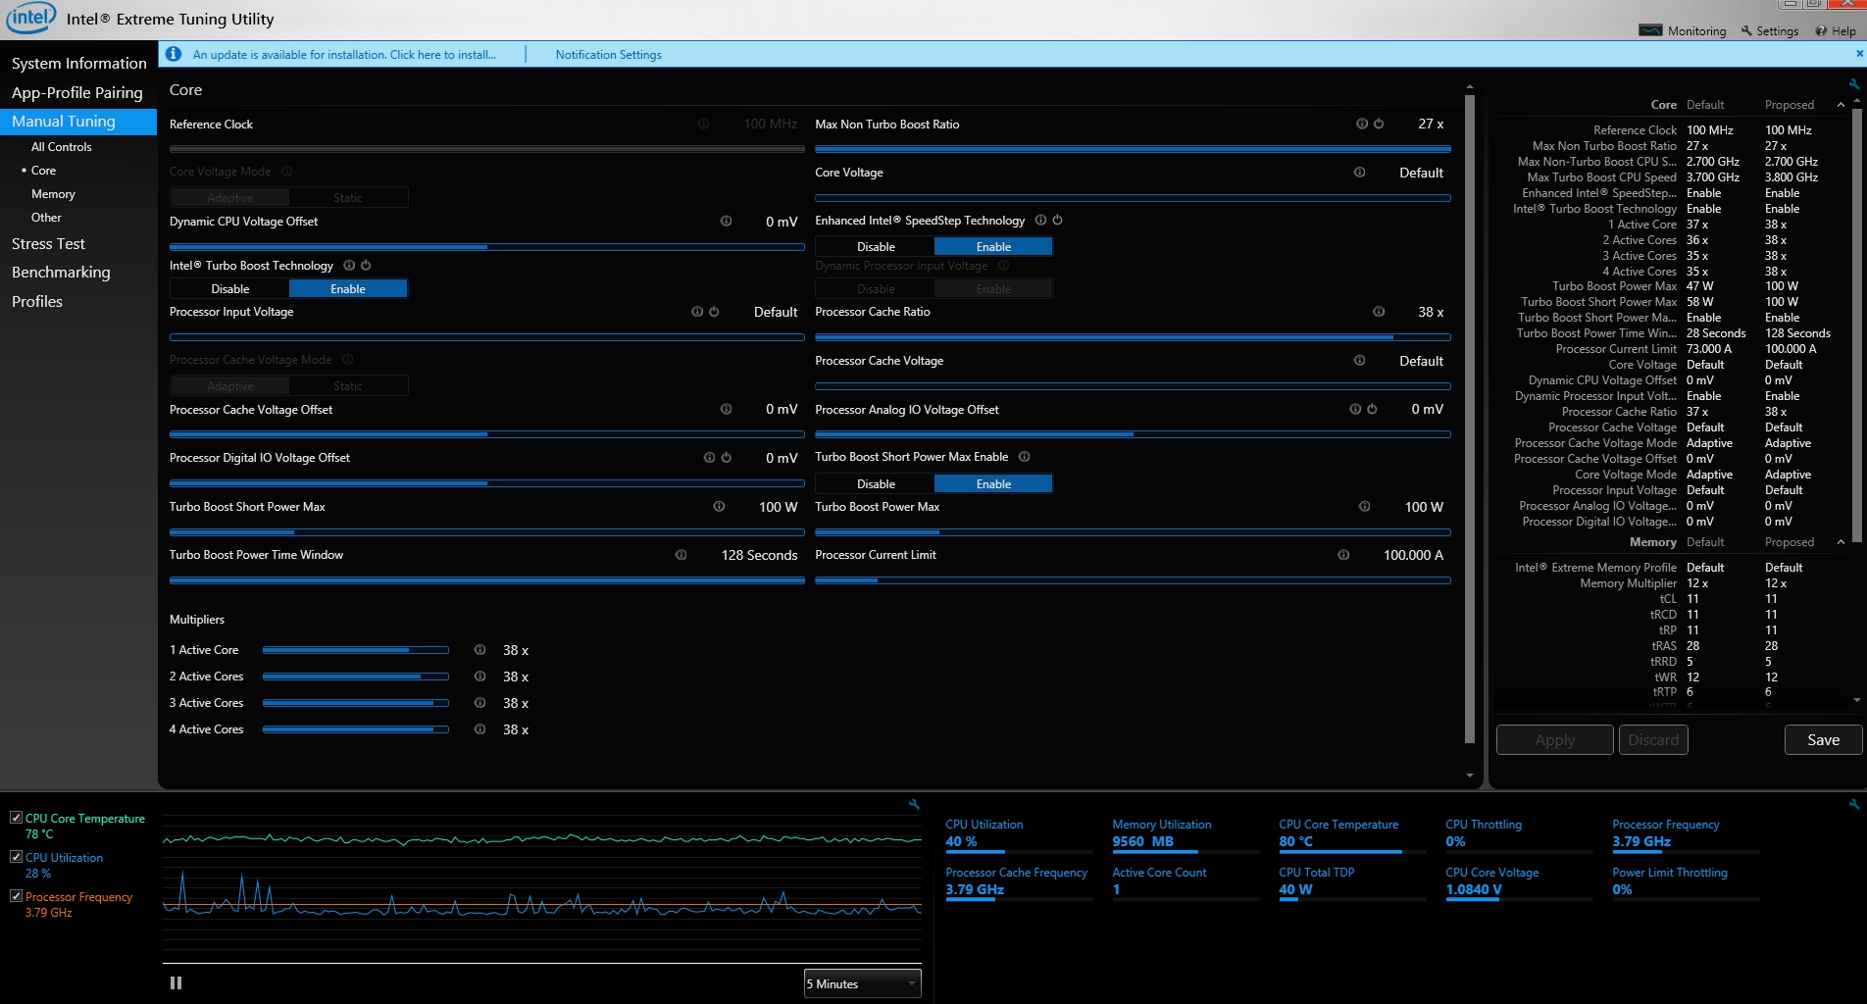Go to Benchmarking in the sidebar
Screen dimensions: 1867x1004
[61, 273]
